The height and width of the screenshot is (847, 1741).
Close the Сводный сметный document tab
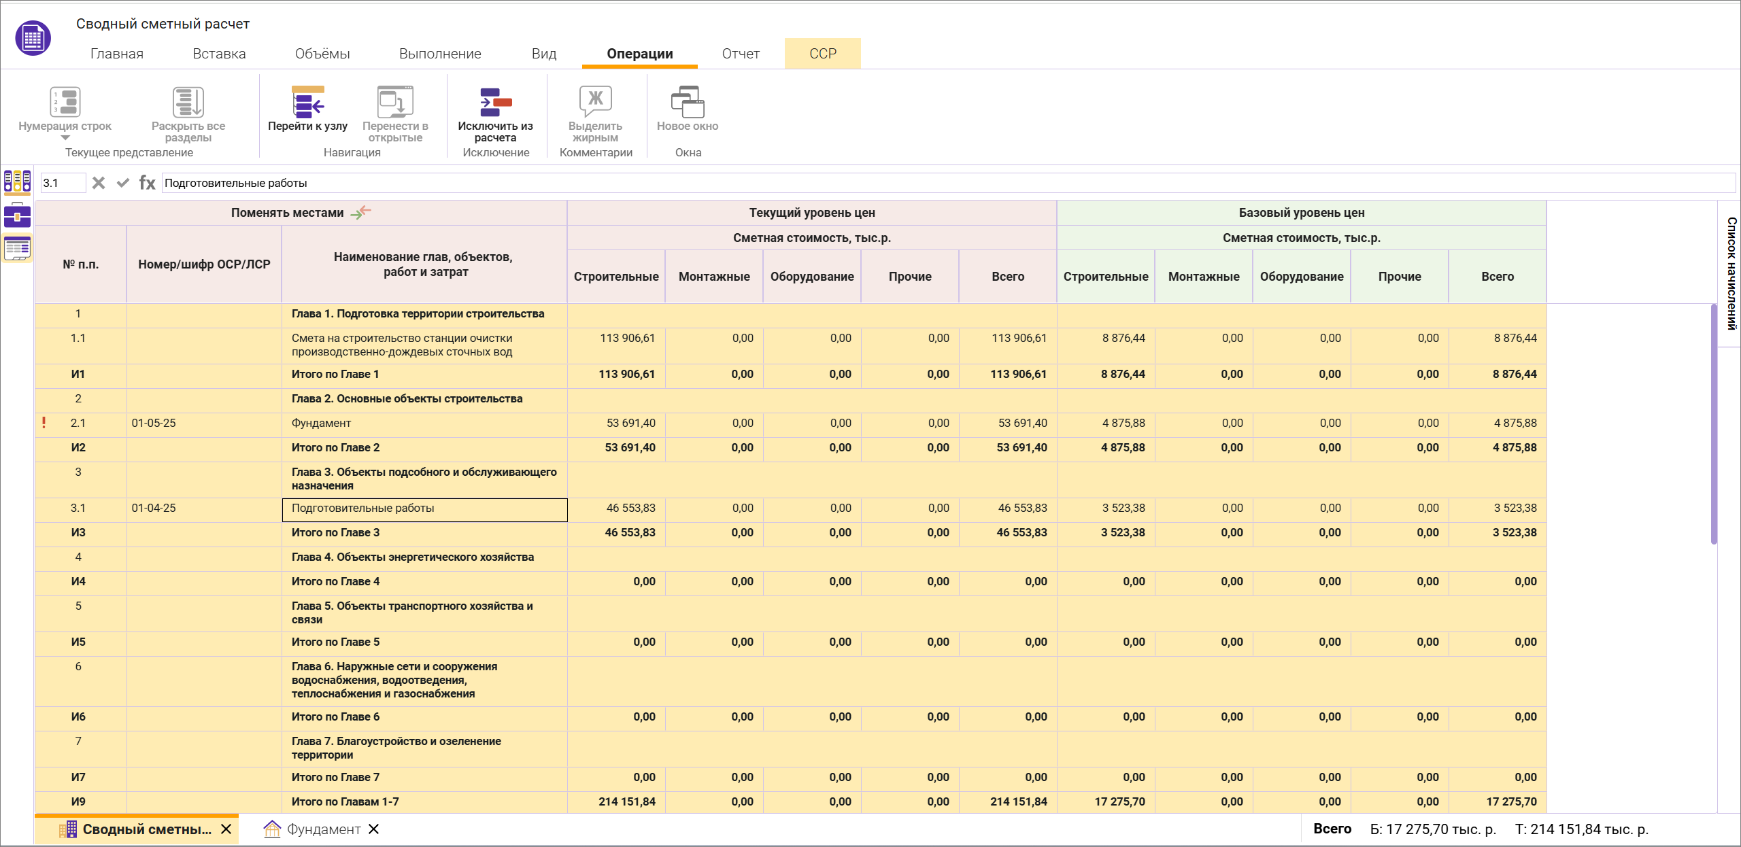pos(226,829)
